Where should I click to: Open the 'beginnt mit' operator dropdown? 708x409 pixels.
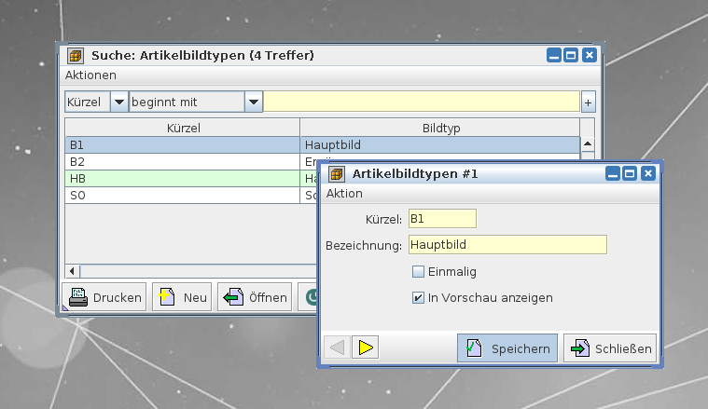click(x=253, y=102)
